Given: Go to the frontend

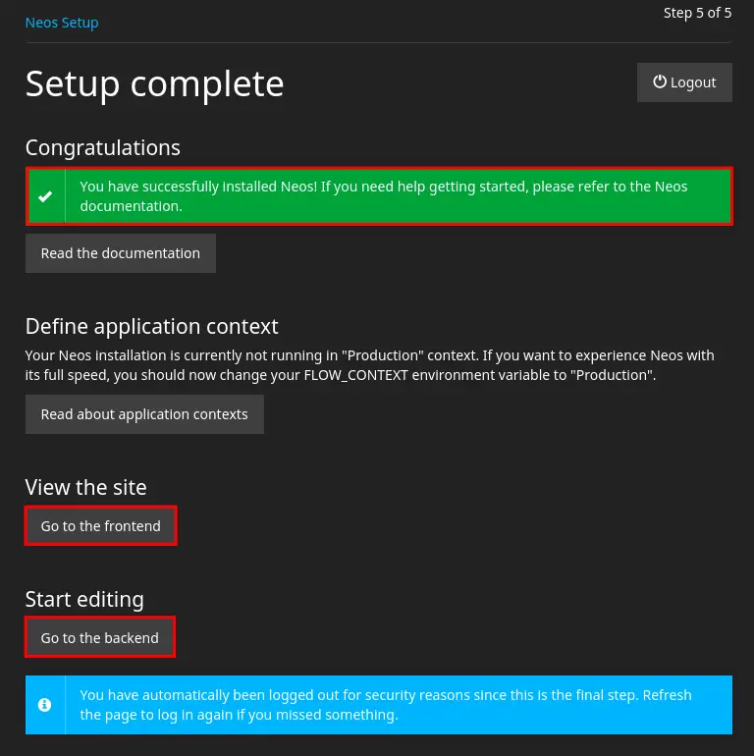Looking at the screenshot, I should tap(100, 526).
